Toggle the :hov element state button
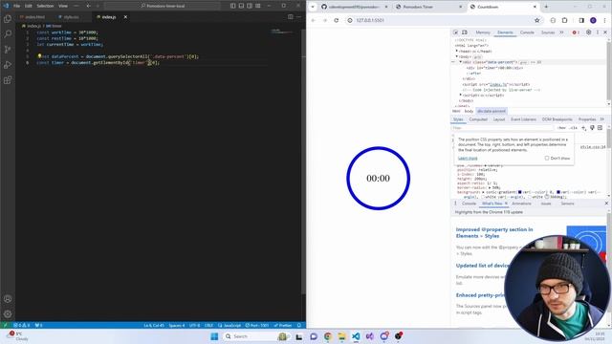The height and width of the screenshot is (344, 612). [561, 128]
